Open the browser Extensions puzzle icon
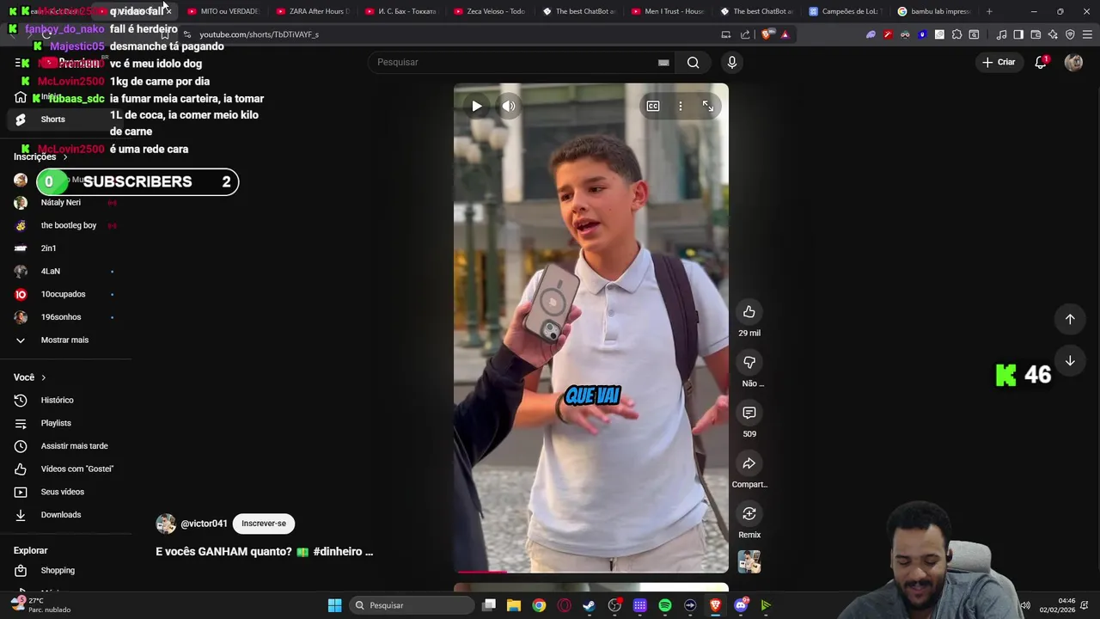This screenshot has height=619, width=1100. 956,34
